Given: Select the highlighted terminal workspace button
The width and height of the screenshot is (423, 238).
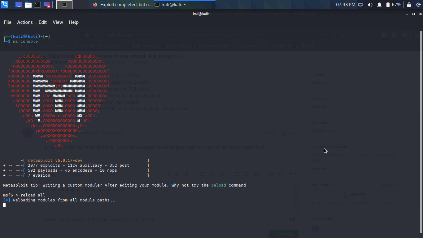Looking at the screenshot, I should click(x=64, y=5).
